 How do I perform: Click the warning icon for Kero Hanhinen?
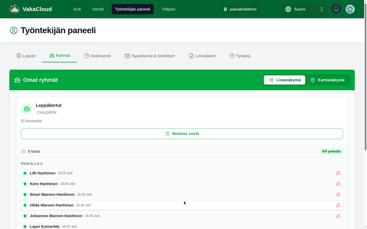pos(338,184)
